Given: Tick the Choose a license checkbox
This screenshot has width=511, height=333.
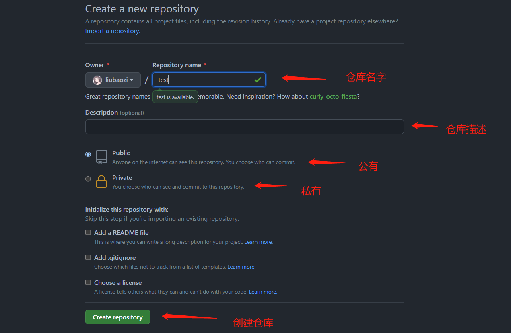Looking at the screenshot, I should [x=88, y=282].
